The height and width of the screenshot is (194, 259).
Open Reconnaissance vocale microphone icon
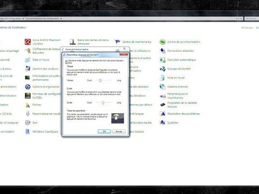[x=28, y=114]
